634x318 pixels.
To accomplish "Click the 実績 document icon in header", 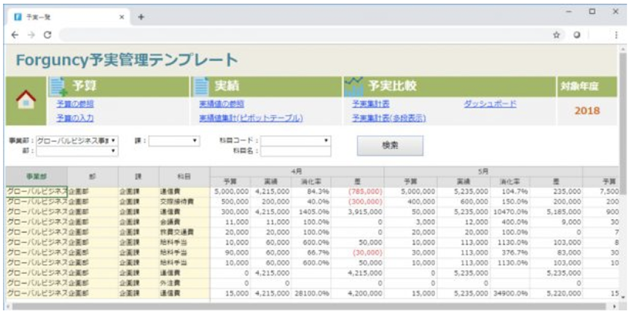I will 202,86.
